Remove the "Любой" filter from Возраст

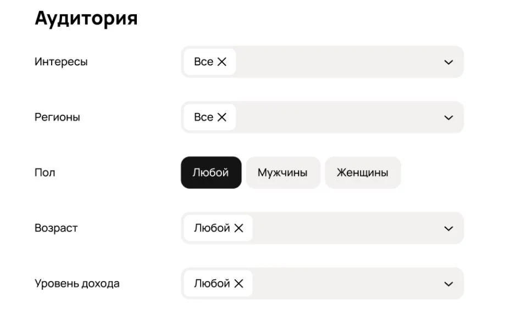click(x=239, y=228)
